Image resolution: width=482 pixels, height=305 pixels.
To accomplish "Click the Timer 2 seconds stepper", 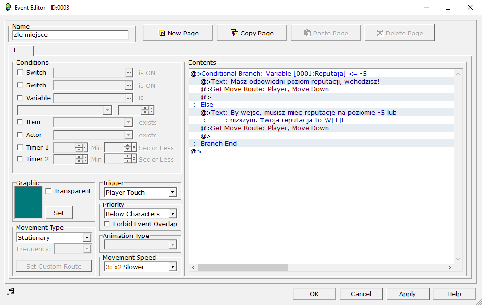I will (x=120, y=159).
